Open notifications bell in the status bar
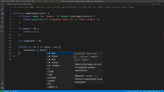164x92 pixels. pyautogui.click(x=162, y=91)
